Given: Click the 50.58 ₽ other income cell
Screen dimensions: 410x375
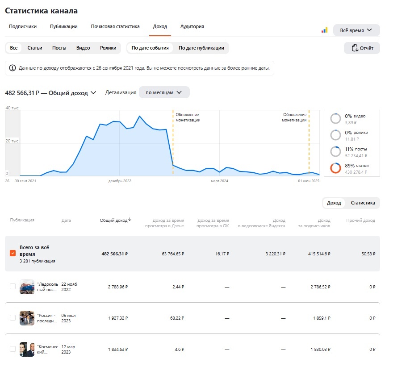Looking at the screenshot, I should pos(368,254).
